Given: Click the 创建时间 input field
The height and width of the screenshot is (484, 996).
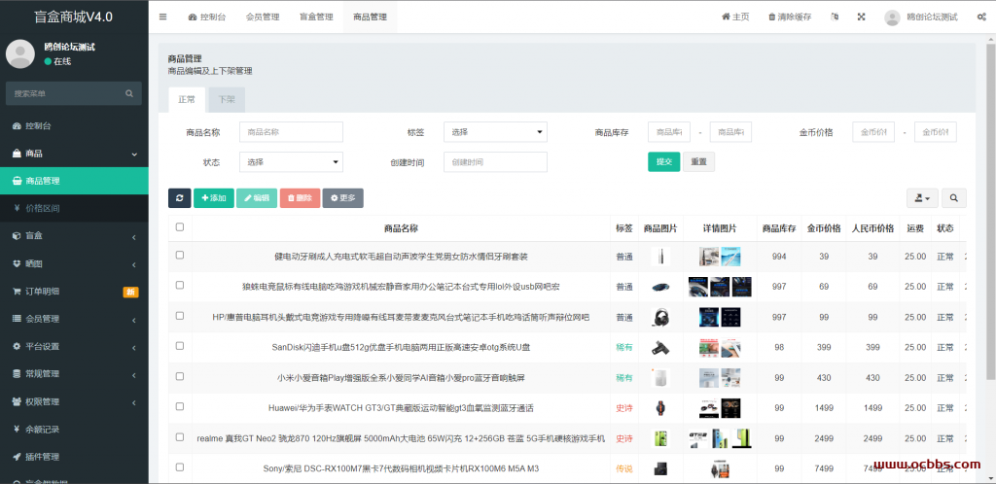Looking at the screenshot, I should (495, 161).
